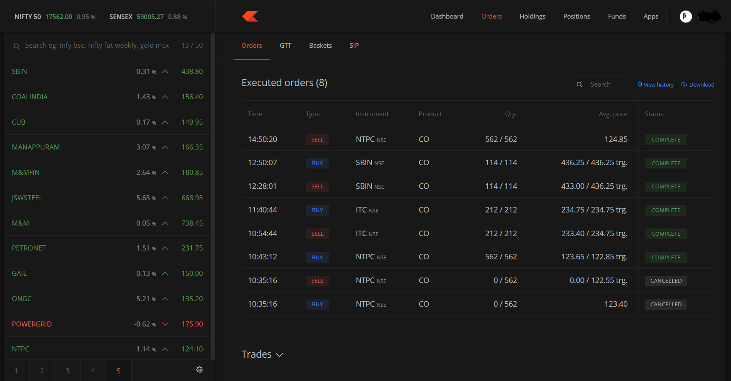Switch to the GTT tab
Viewport: 731px width, 381px height.
click(285, 46)
